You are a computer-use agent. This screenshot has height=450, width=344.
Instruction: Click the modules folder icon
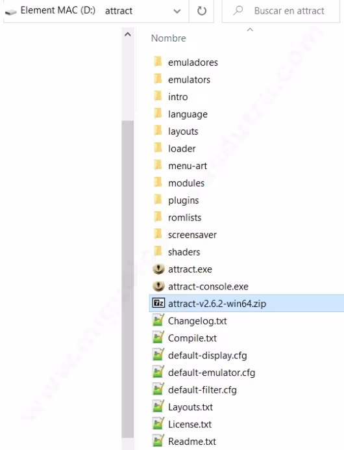point(158,183)
